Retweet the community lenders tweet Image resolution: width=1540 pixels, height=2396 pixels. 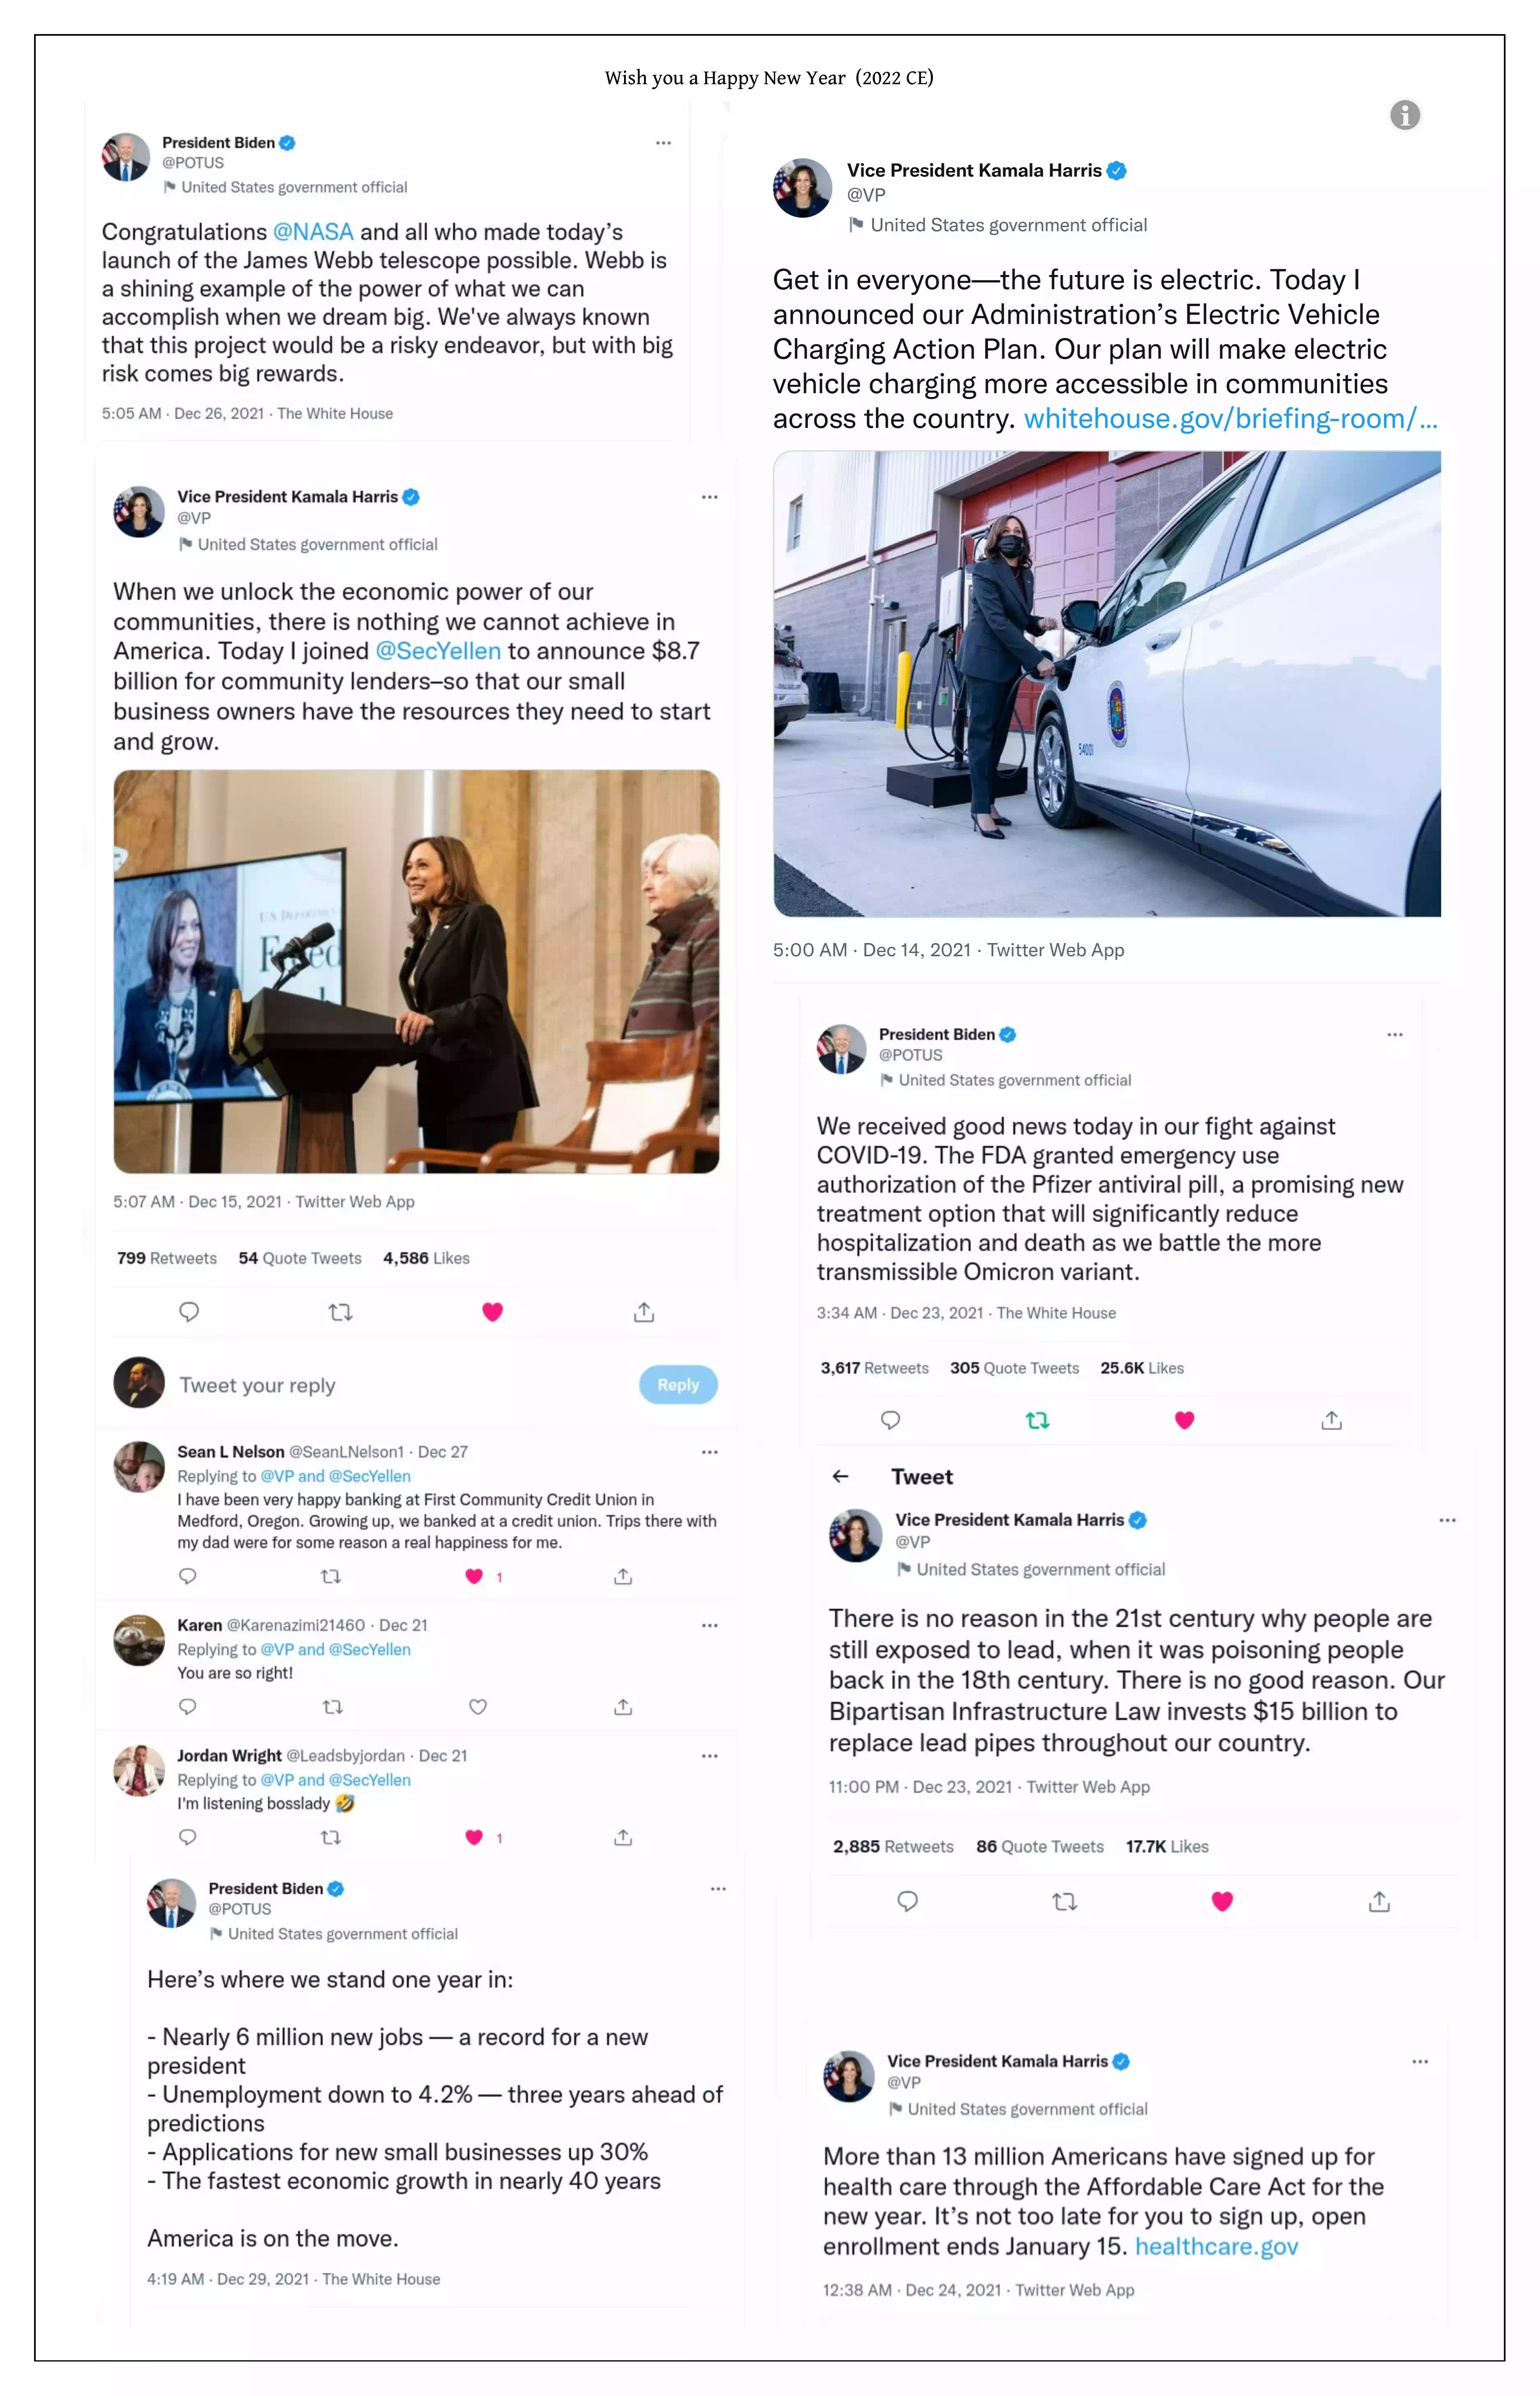point(340,1311)
